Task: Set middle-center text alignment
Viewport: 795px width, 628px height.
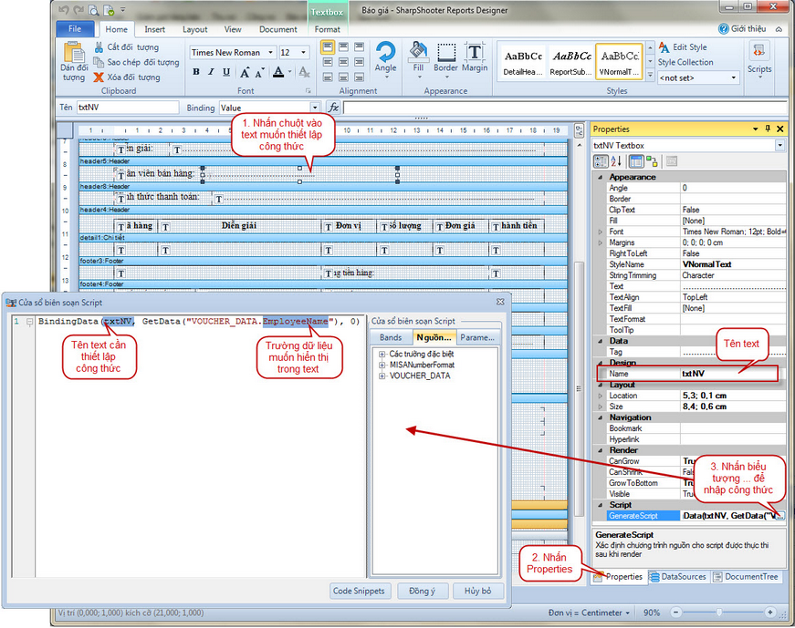Action: (344, 62)
